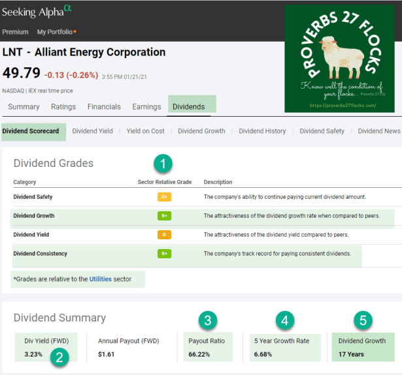Go to the Dividend Yield sub-tab

pyautogui.click(x=92, y=131)
